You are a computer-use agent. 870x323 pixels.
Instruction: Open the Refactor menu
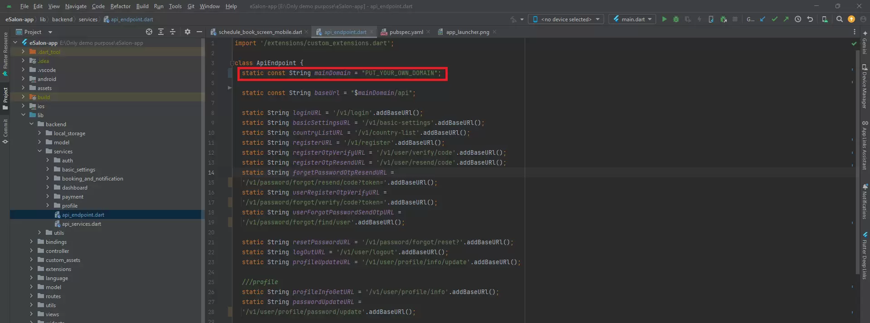click(x=120, y=6)
